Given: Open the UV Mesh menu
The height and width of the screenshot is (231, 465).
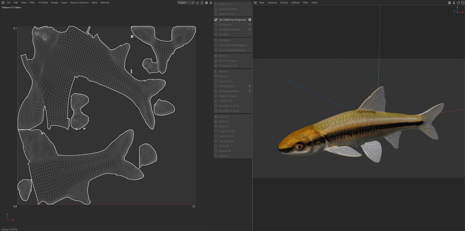Looking at the screenshot, I should pos(43,2).
